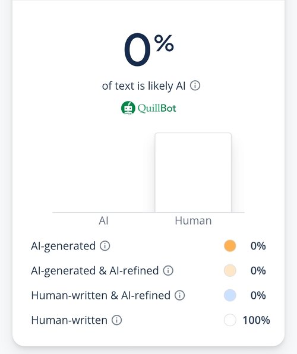This screenshot has width=297, height=354.
Task: Click the QuillBot robot logo icon
Action: point(128,108)
